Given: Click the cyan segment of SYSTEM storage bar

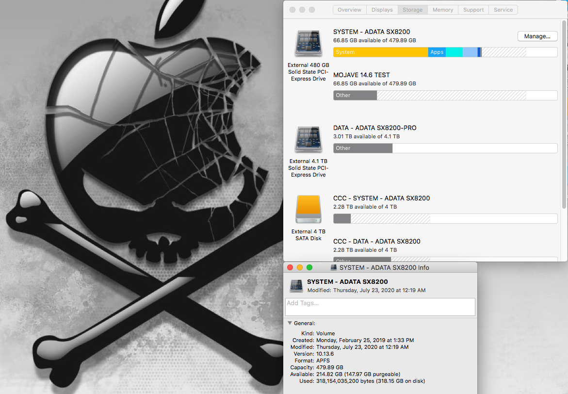Looking at the screenshot, I should coord(454,52).
